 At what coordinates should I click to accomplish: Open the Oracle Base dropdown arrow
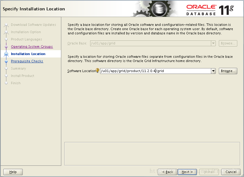tap(213, 43)
